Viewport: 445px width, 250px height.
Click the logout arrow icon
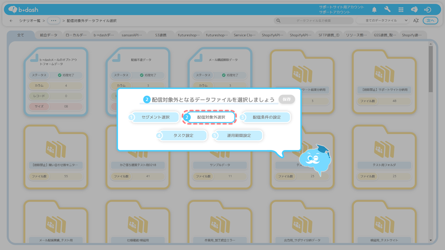point(427,10)
